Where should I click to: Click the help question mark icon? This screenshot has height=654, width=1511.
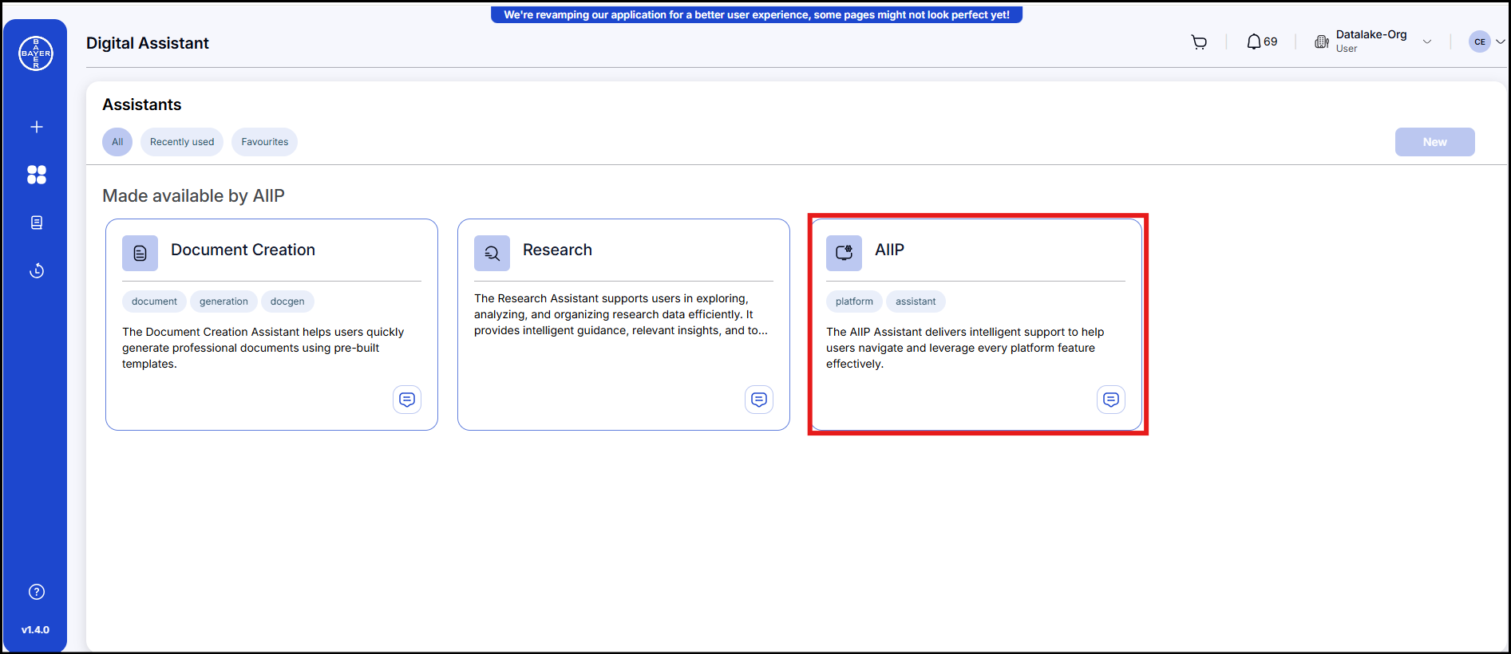tap(36, 592)
